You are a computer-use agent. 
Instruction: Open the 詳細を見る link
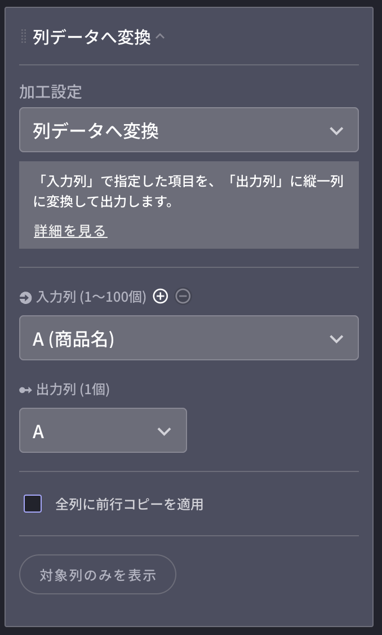pyautogui.click(x=70, y=231)
